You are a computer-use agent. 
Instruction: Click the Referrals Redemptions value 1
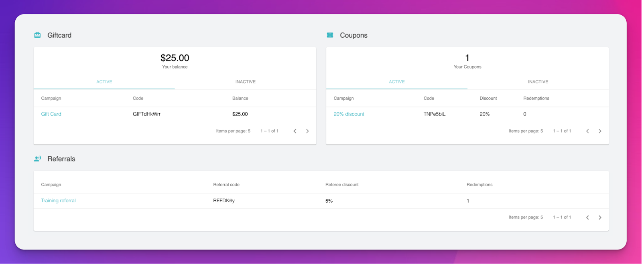point(468,201)
